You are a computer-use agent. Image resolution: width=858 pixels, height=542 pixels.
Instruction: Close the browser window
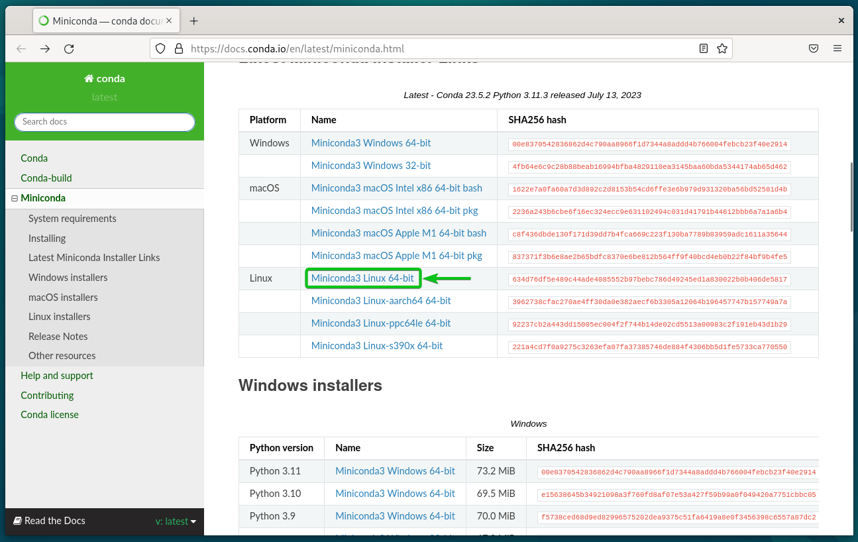click(x=841, y=21)
